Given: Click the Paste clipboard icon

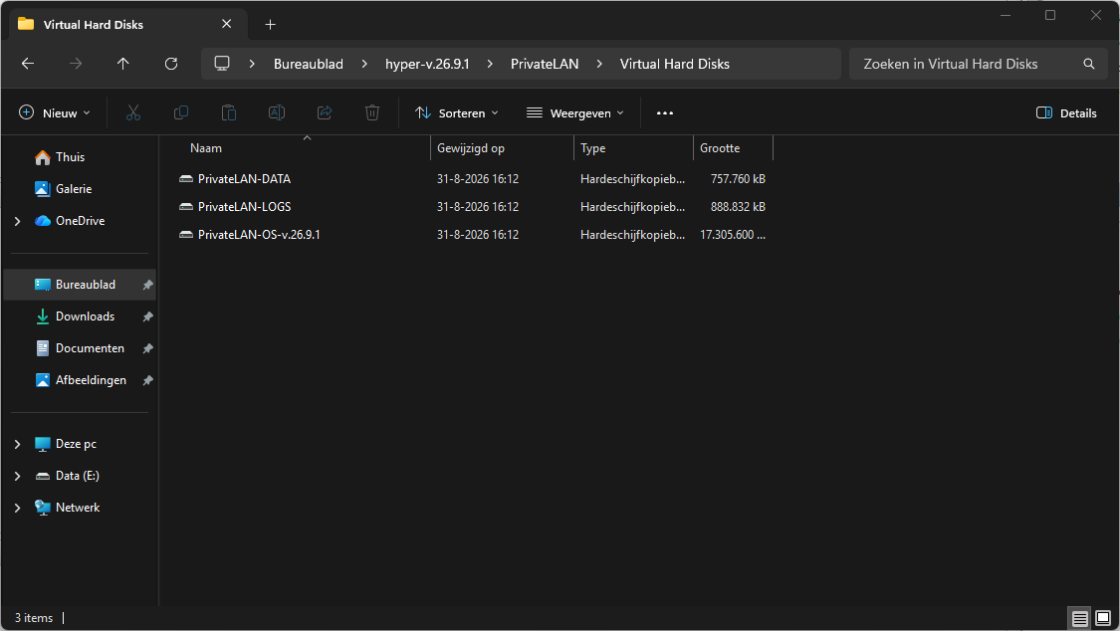Looking at the screenshot, I should tap(229, 112).
